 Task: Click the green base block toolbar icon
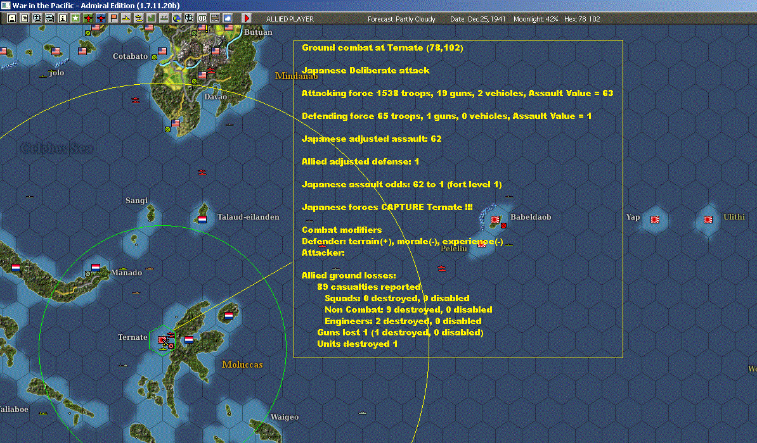click(x=151, y=18)
